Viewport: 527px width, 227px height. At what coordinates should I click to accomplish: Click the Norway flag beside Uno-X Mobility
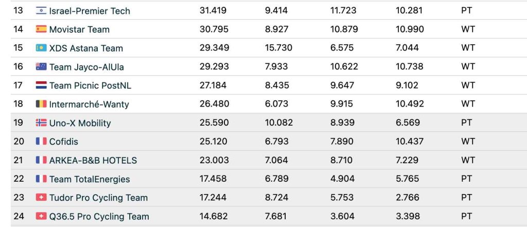click(x=41, y=123)
